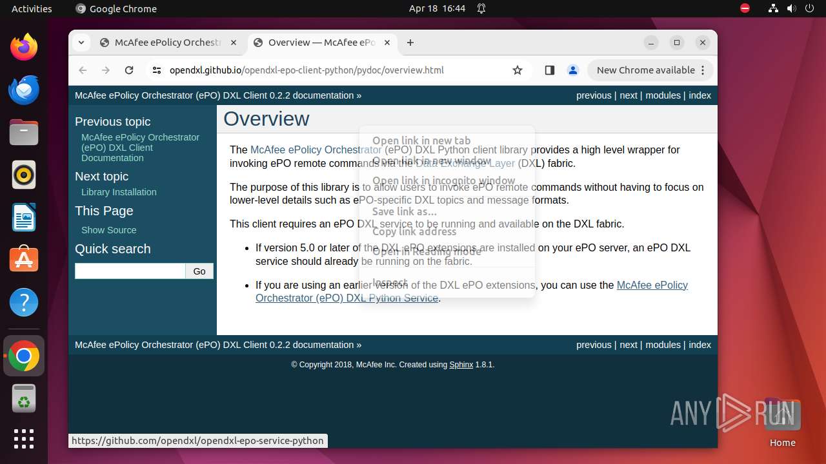The image size is (826, 464).
Task: Click the top 'modules' navigation link
Action: pyautogui.click(x=663, y=95)
